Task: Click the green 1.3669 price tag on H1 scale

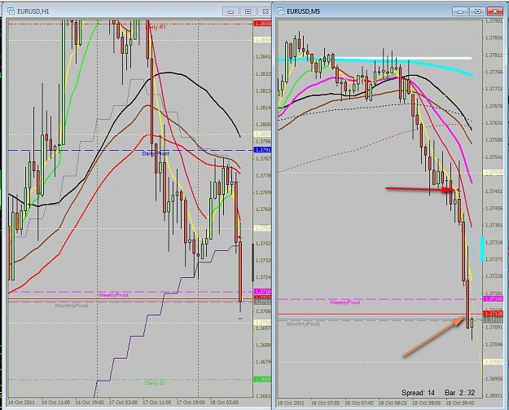Action: 262,379
